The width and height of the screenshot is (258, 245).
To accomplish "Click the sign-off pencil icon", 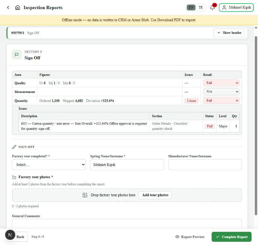I will tap(14, 147).
